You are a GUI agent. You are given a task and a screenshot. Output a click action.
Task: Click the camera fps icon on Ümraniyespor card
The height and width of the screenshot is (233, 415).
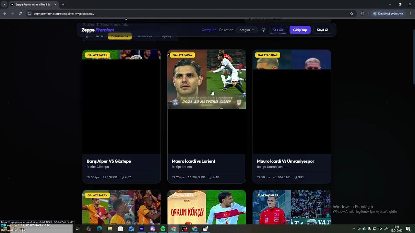(x=258, y=177)
